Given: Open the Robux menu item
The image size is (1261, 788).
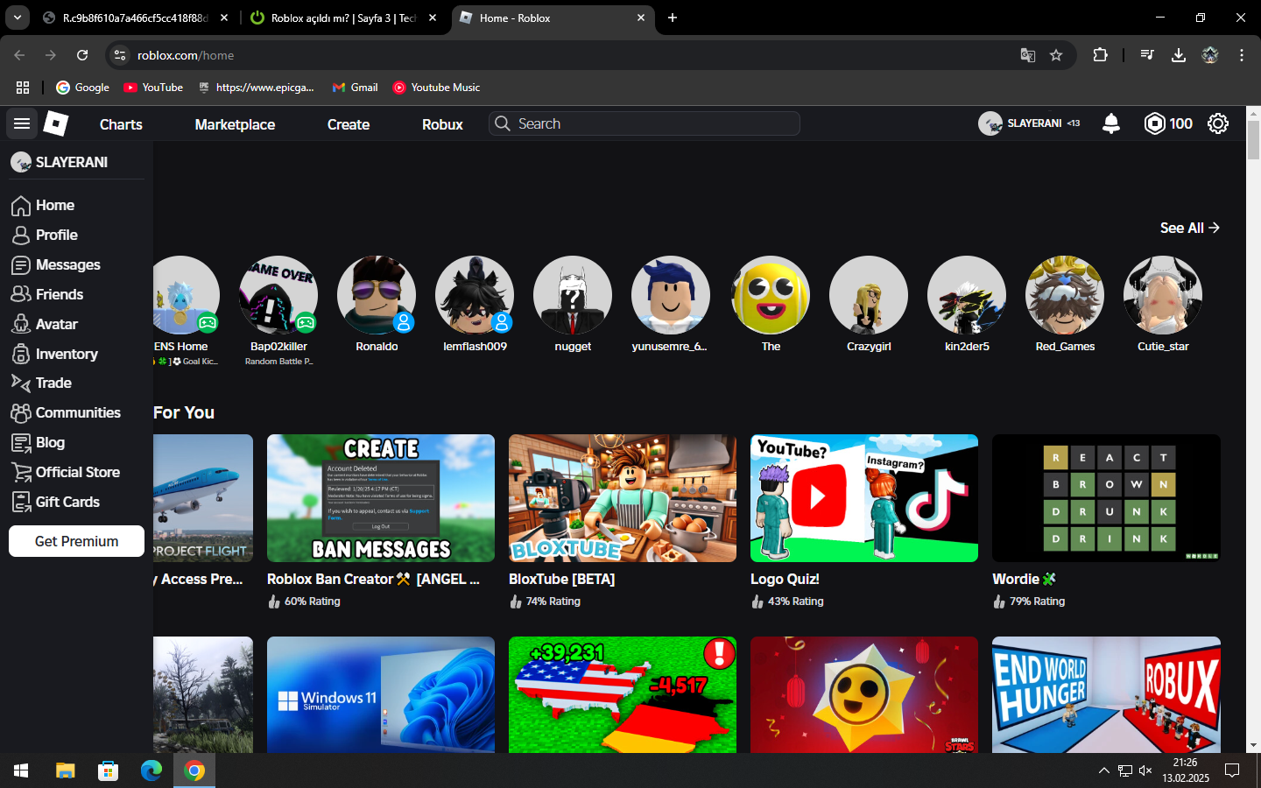Looking at the screenshot, I should (x=442, y=124).
